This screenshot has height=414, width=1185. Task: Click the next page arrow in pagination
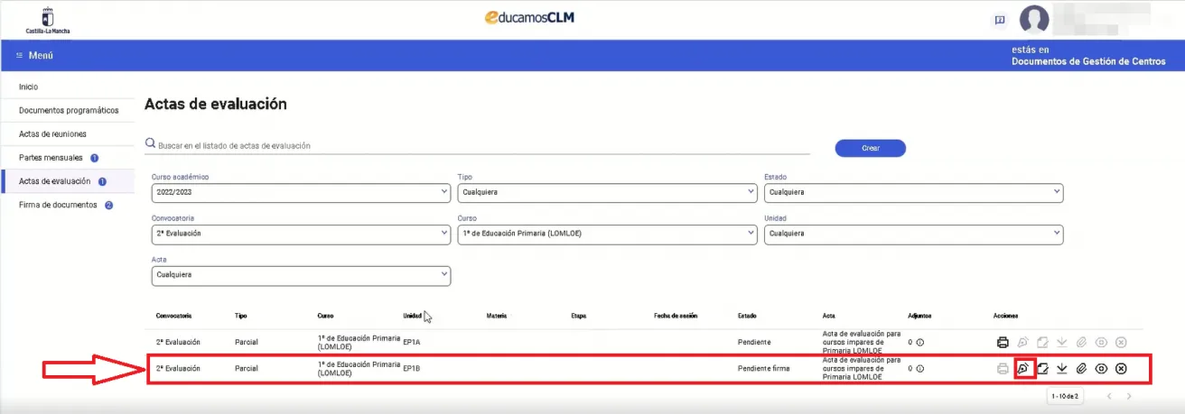1128,396
